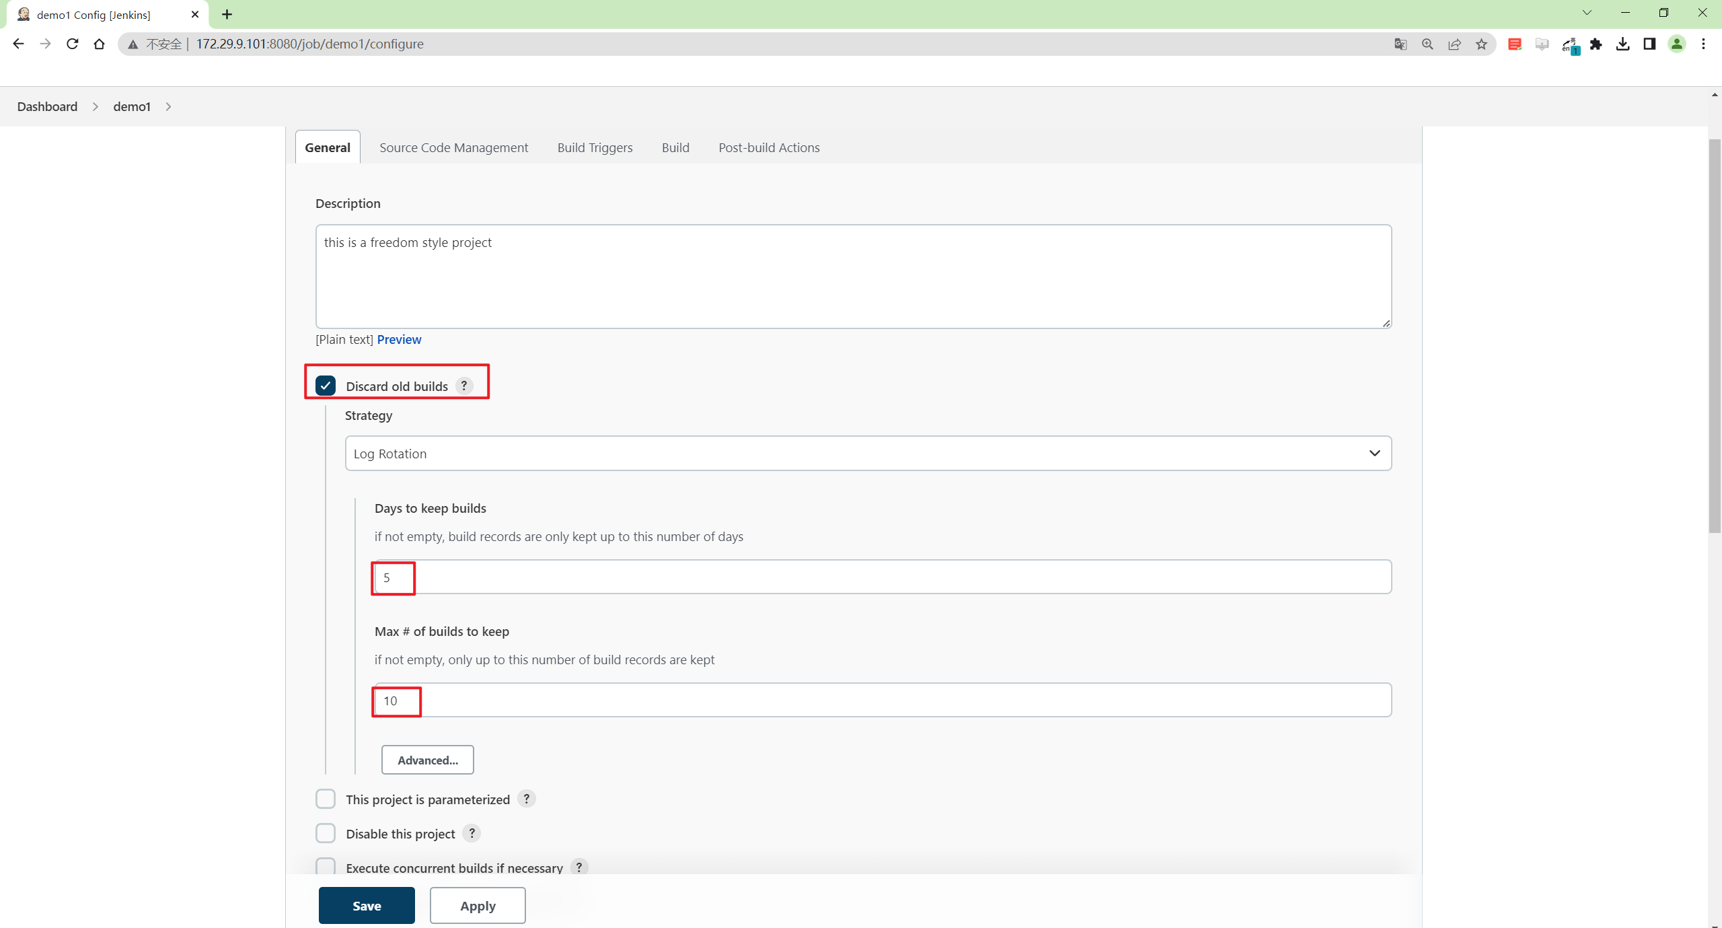The height and width of the screenshot is (928, 1722).
Task: Check Execute concurrent builds if necessary
Action: click(x=326, y=866)
